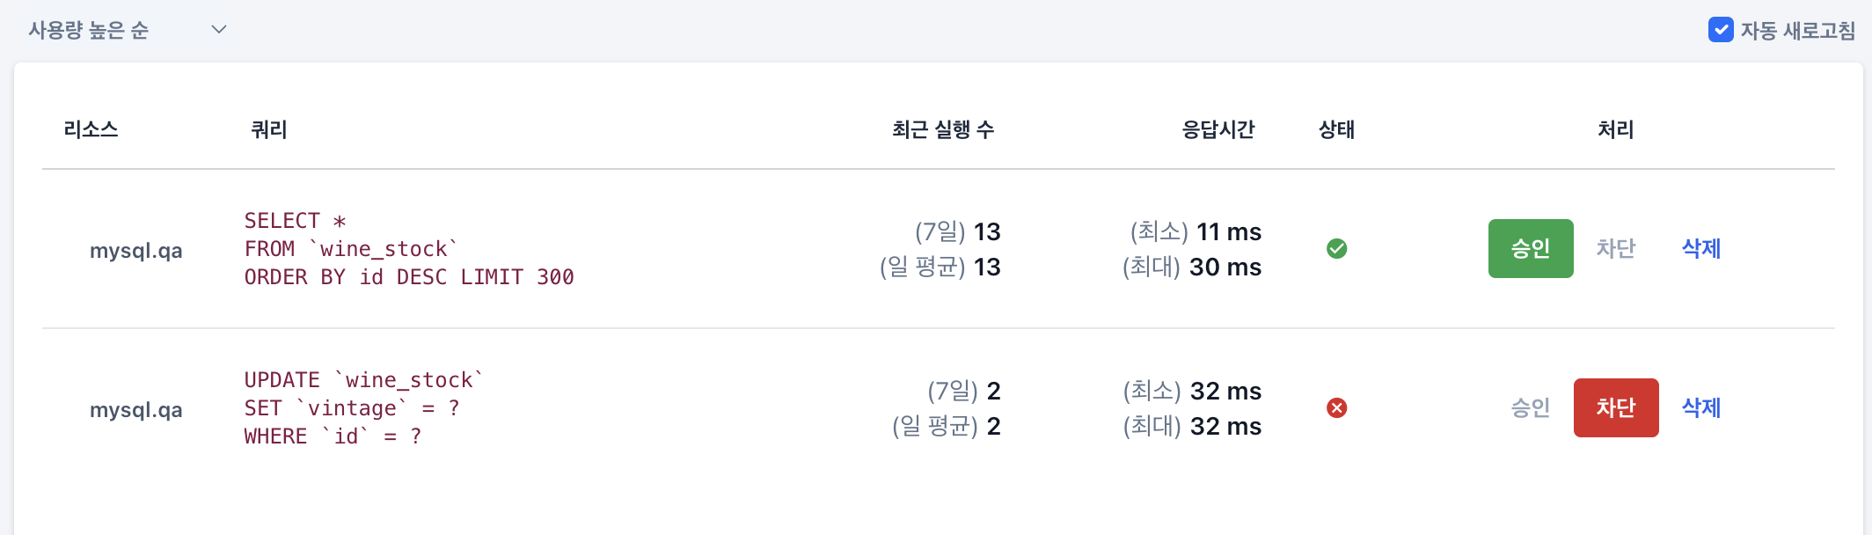Open the 사용량 높은 순 sort dropdown
The width and height of the screenshot is (1872, 535).
tap(128, 30)
